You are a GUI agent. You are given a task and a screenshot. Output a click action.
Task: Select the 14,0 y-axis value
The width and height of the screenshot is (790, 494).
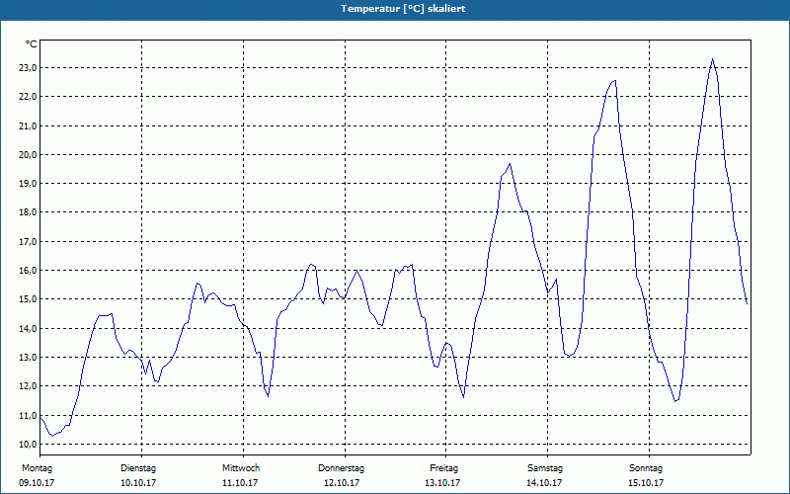tap(28, 329)
